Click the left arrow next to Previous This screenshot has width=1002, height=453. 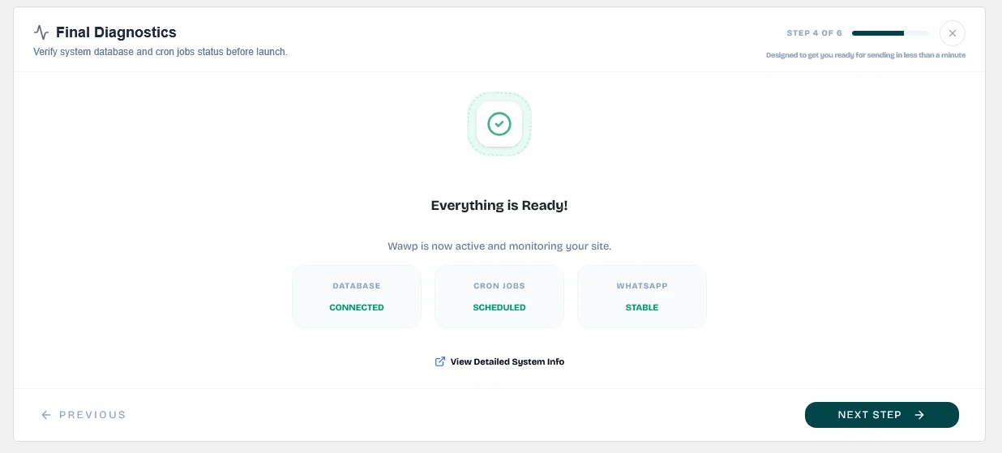coord(46,415)
